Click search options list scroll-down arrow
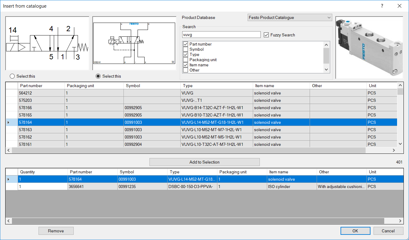The height and width of the screenshot is (240, 409). pos(326,69)
